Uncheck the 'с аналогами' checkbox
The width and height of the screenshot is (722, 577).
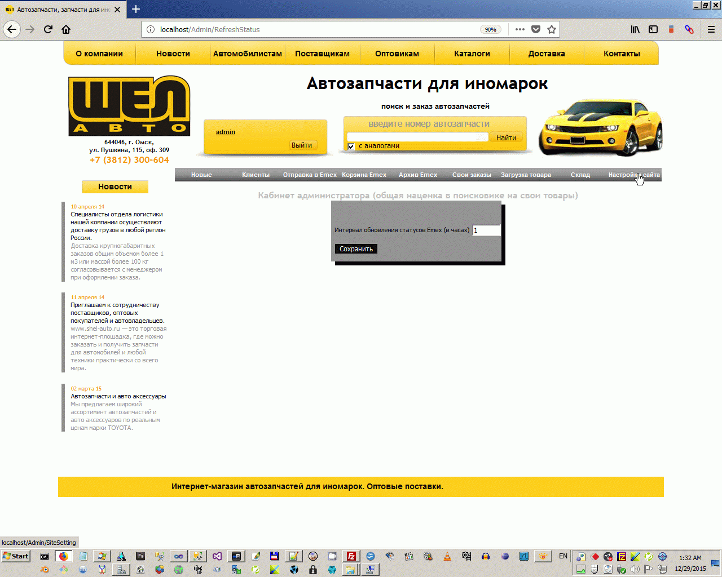pyautogui.click(x=351, y=146)
